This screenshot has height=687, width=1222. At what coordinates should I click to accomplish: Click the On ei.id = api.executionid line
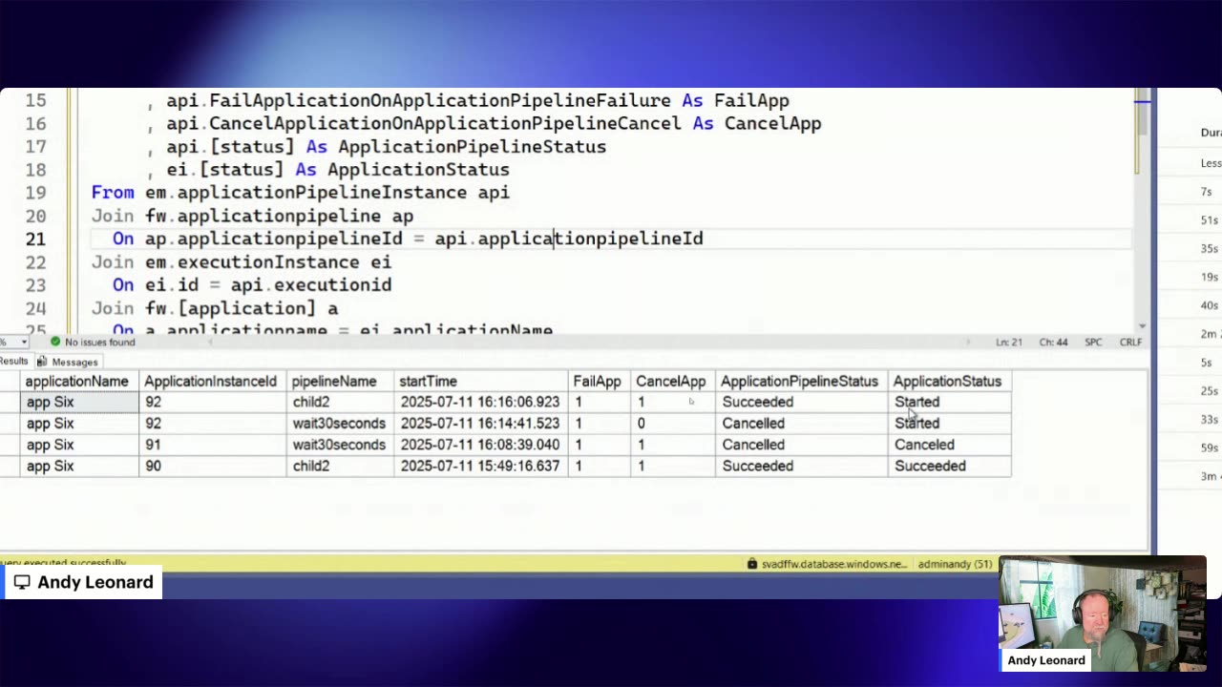pos(252,284)
